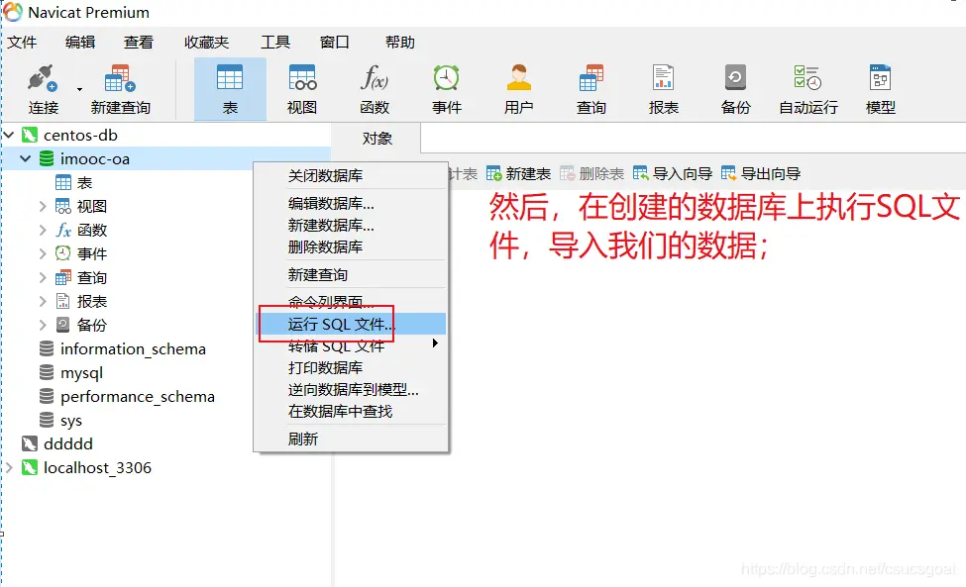Click the 连接 connection toolbar icon
The height and width of the screenshot is (587, 966).
tap(43, 90)
